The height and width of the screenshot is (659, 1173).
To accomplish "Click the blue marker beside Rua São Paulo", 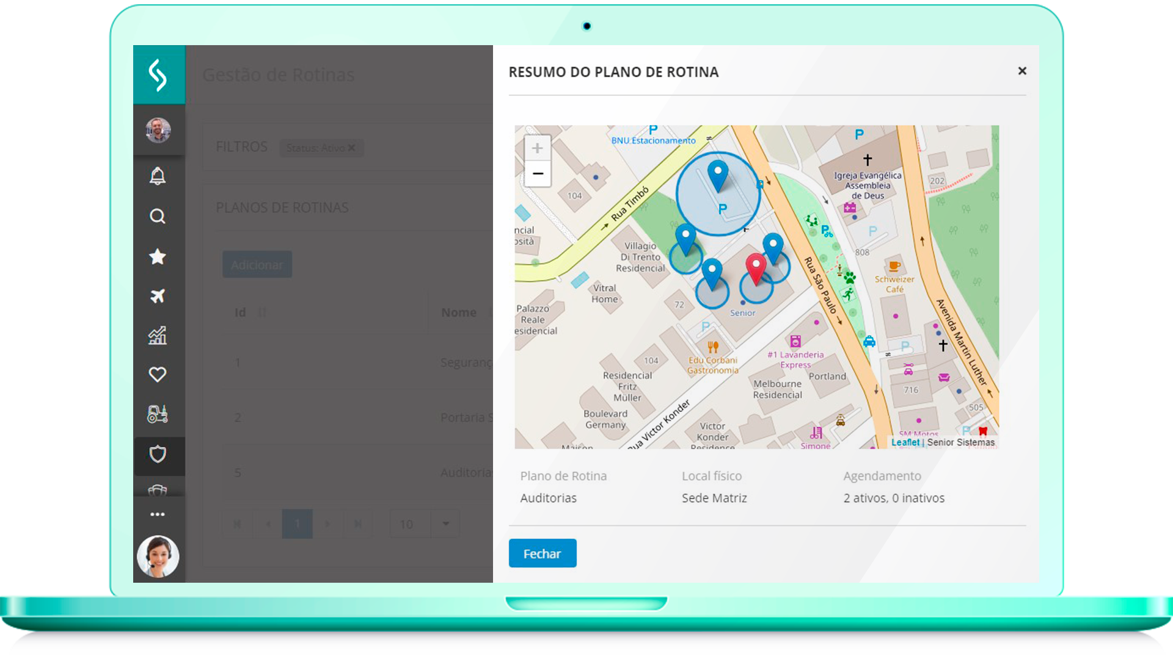I will 773,248.
